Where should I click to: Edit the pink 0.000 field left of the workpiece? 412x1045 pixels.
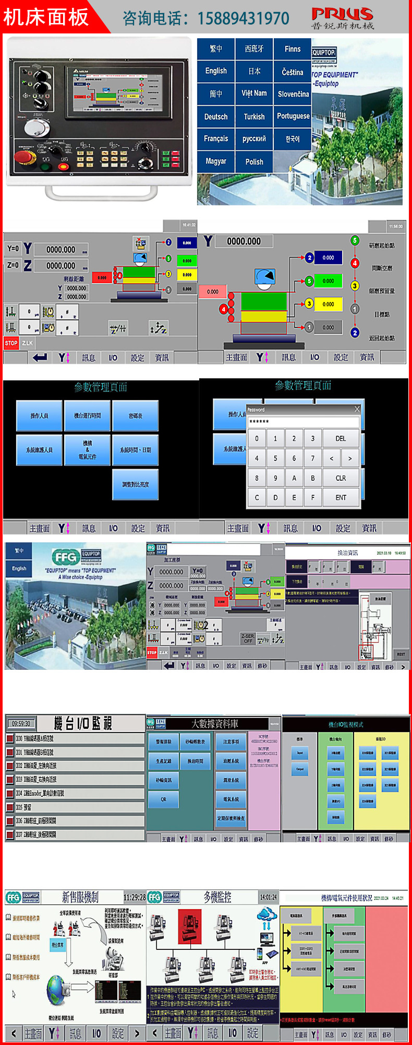pos(213,292)
